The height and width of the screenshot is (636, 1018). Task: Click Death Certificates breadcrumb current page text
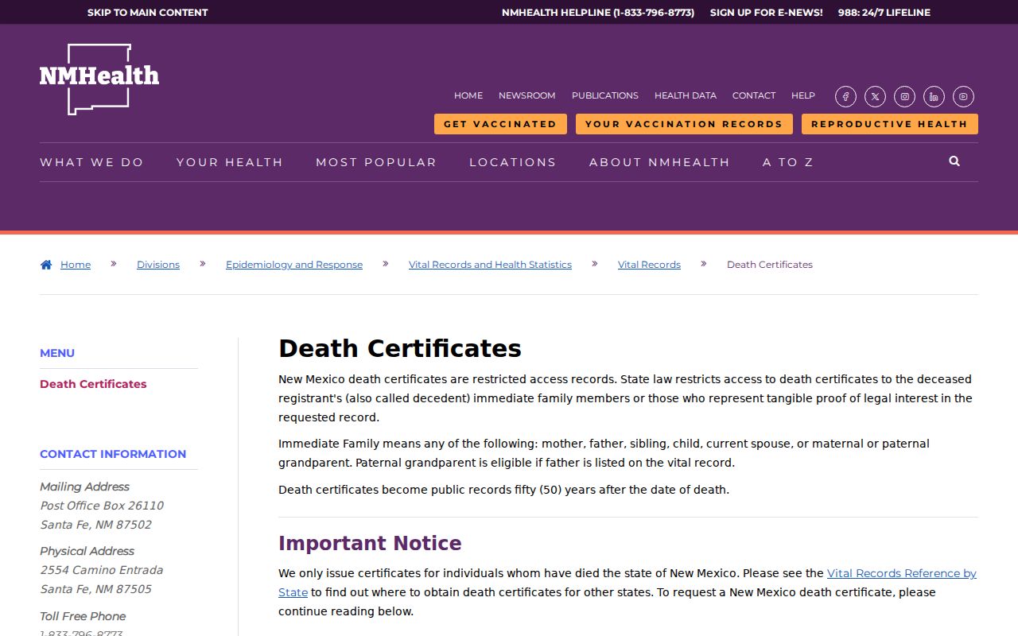pos(770,265)
